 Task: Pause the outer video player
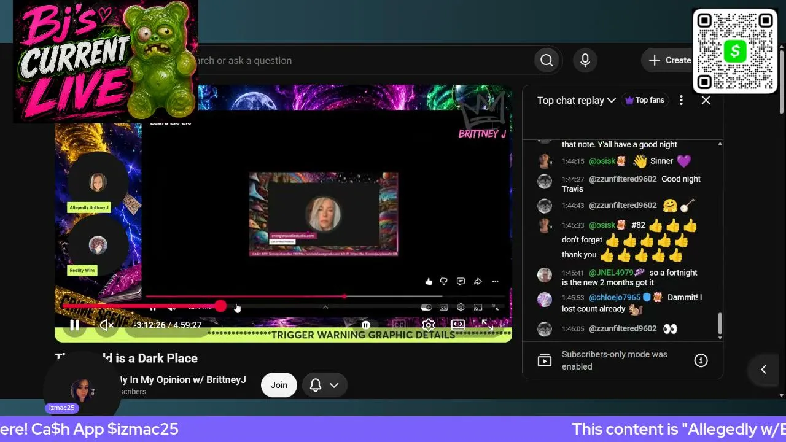[74, 325]
